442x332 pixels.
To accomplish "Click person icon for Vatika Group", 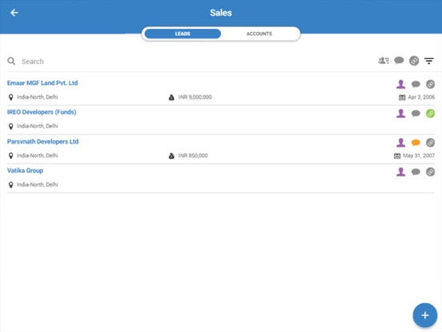I will (x=400, y=172).
